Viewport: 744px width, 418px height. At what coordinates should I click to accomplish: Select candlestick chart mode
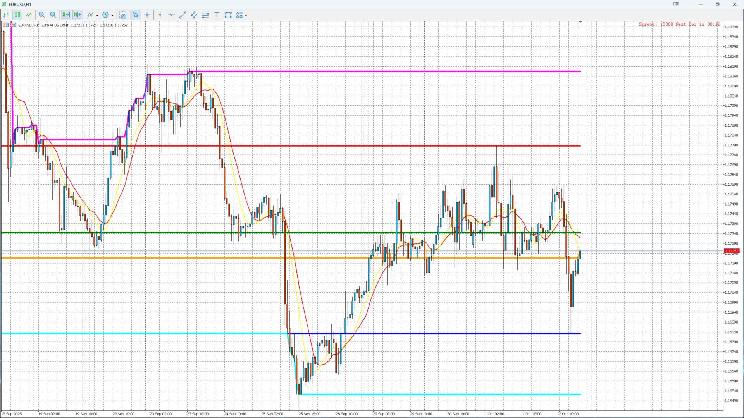[x=17, y=15]
